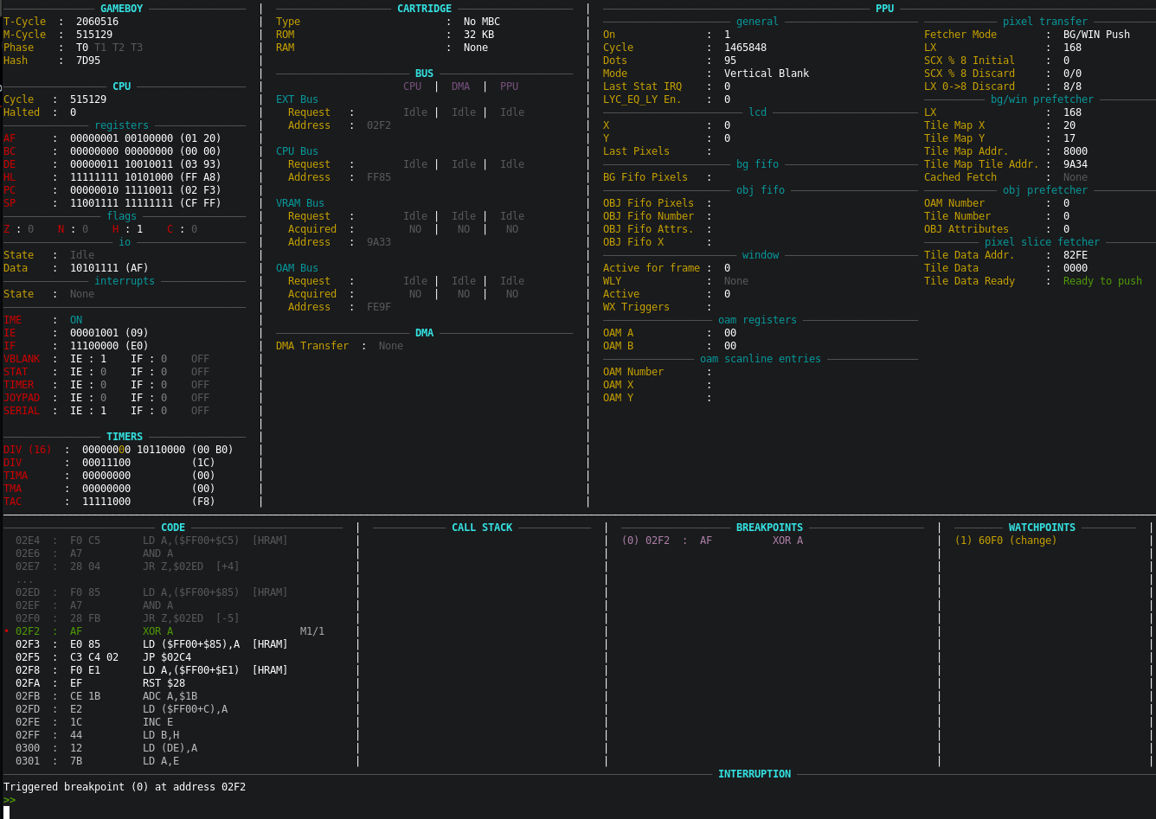Click the Tile Map Y value 17
This screenshot has width=1156, height=819.
pyautogui.click(x=1069, y=138)
